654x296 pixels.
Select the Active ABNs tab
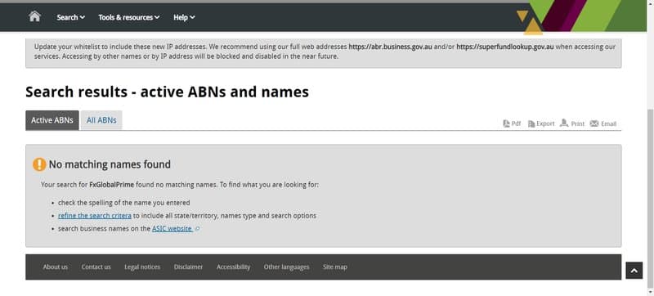[x=52, y=120]
